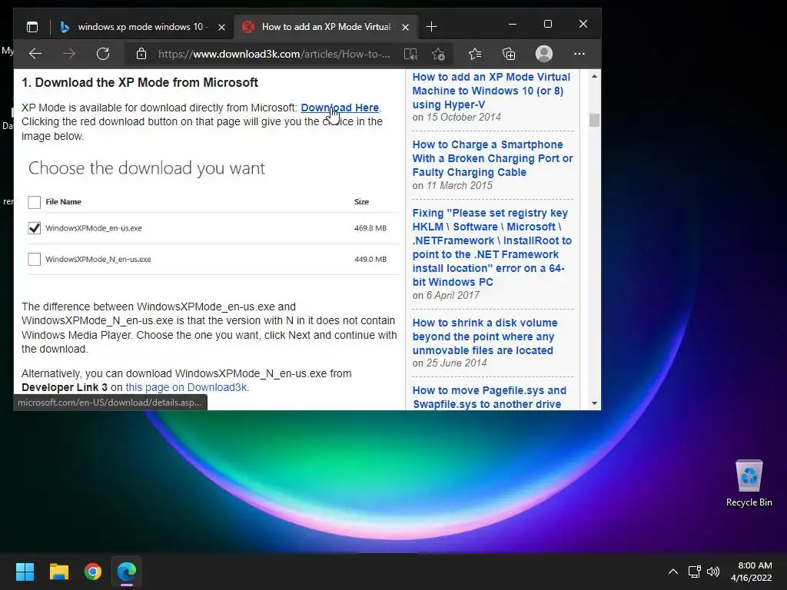This screenshot has width=787, height=590.
Task: Minimize the Edge window
Action: (513, 24)
